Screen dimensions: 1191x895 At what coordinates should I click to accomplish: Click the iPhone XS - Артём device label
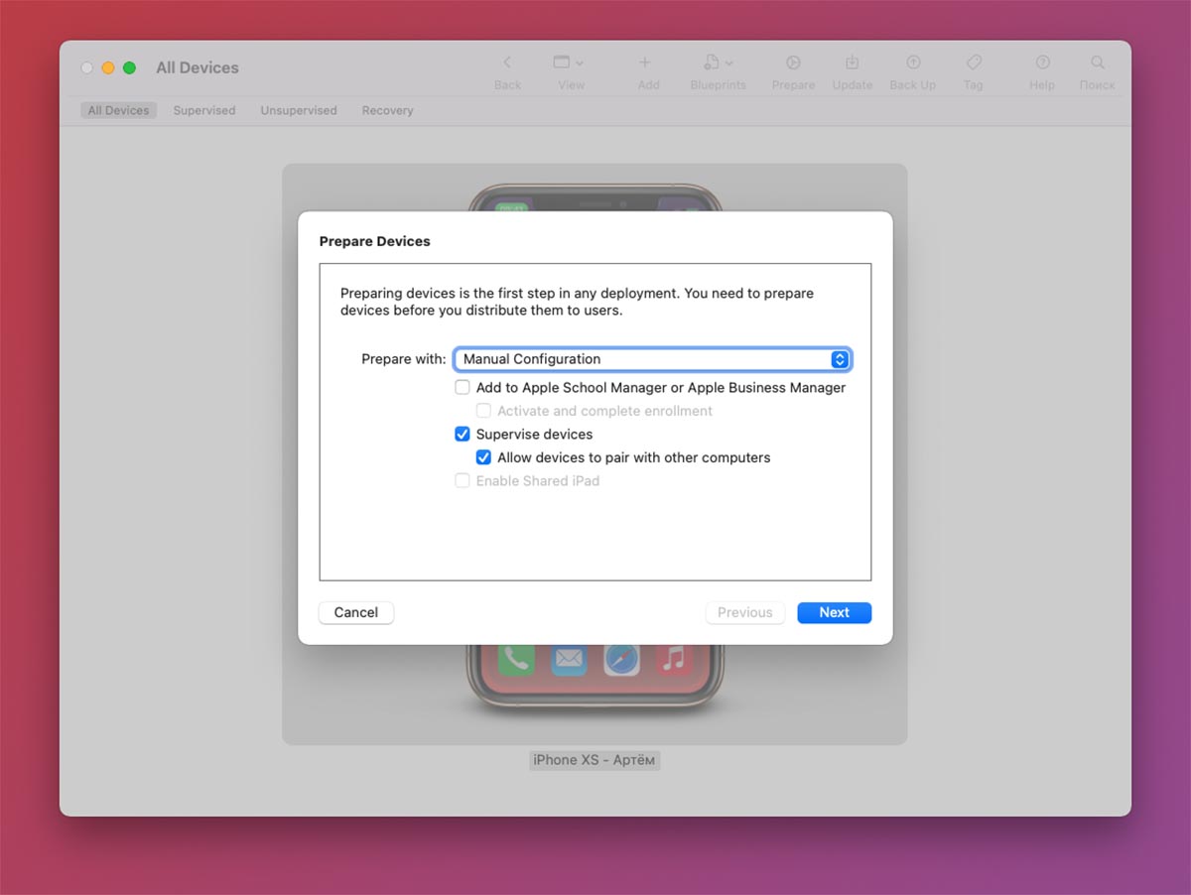tap(595, 760)
